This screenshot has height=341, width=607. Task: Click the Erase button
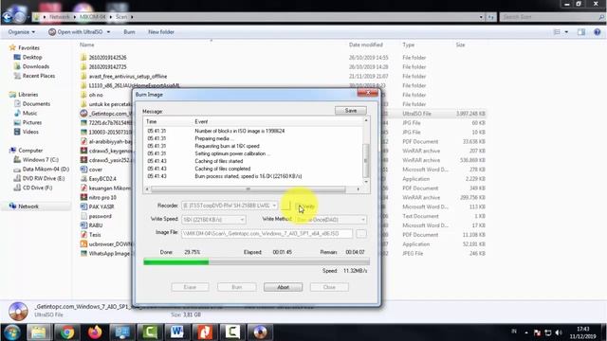(190, 287)
